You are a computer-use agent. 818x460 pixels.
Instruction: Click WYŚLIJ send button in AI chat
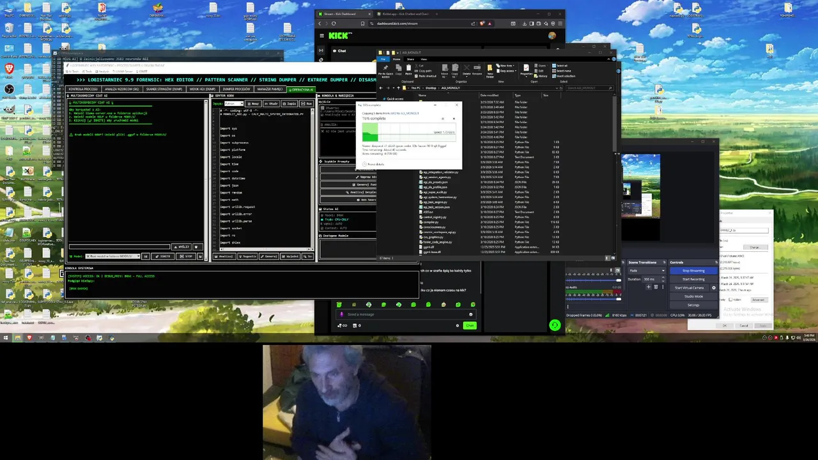click(x=181, y=247)
